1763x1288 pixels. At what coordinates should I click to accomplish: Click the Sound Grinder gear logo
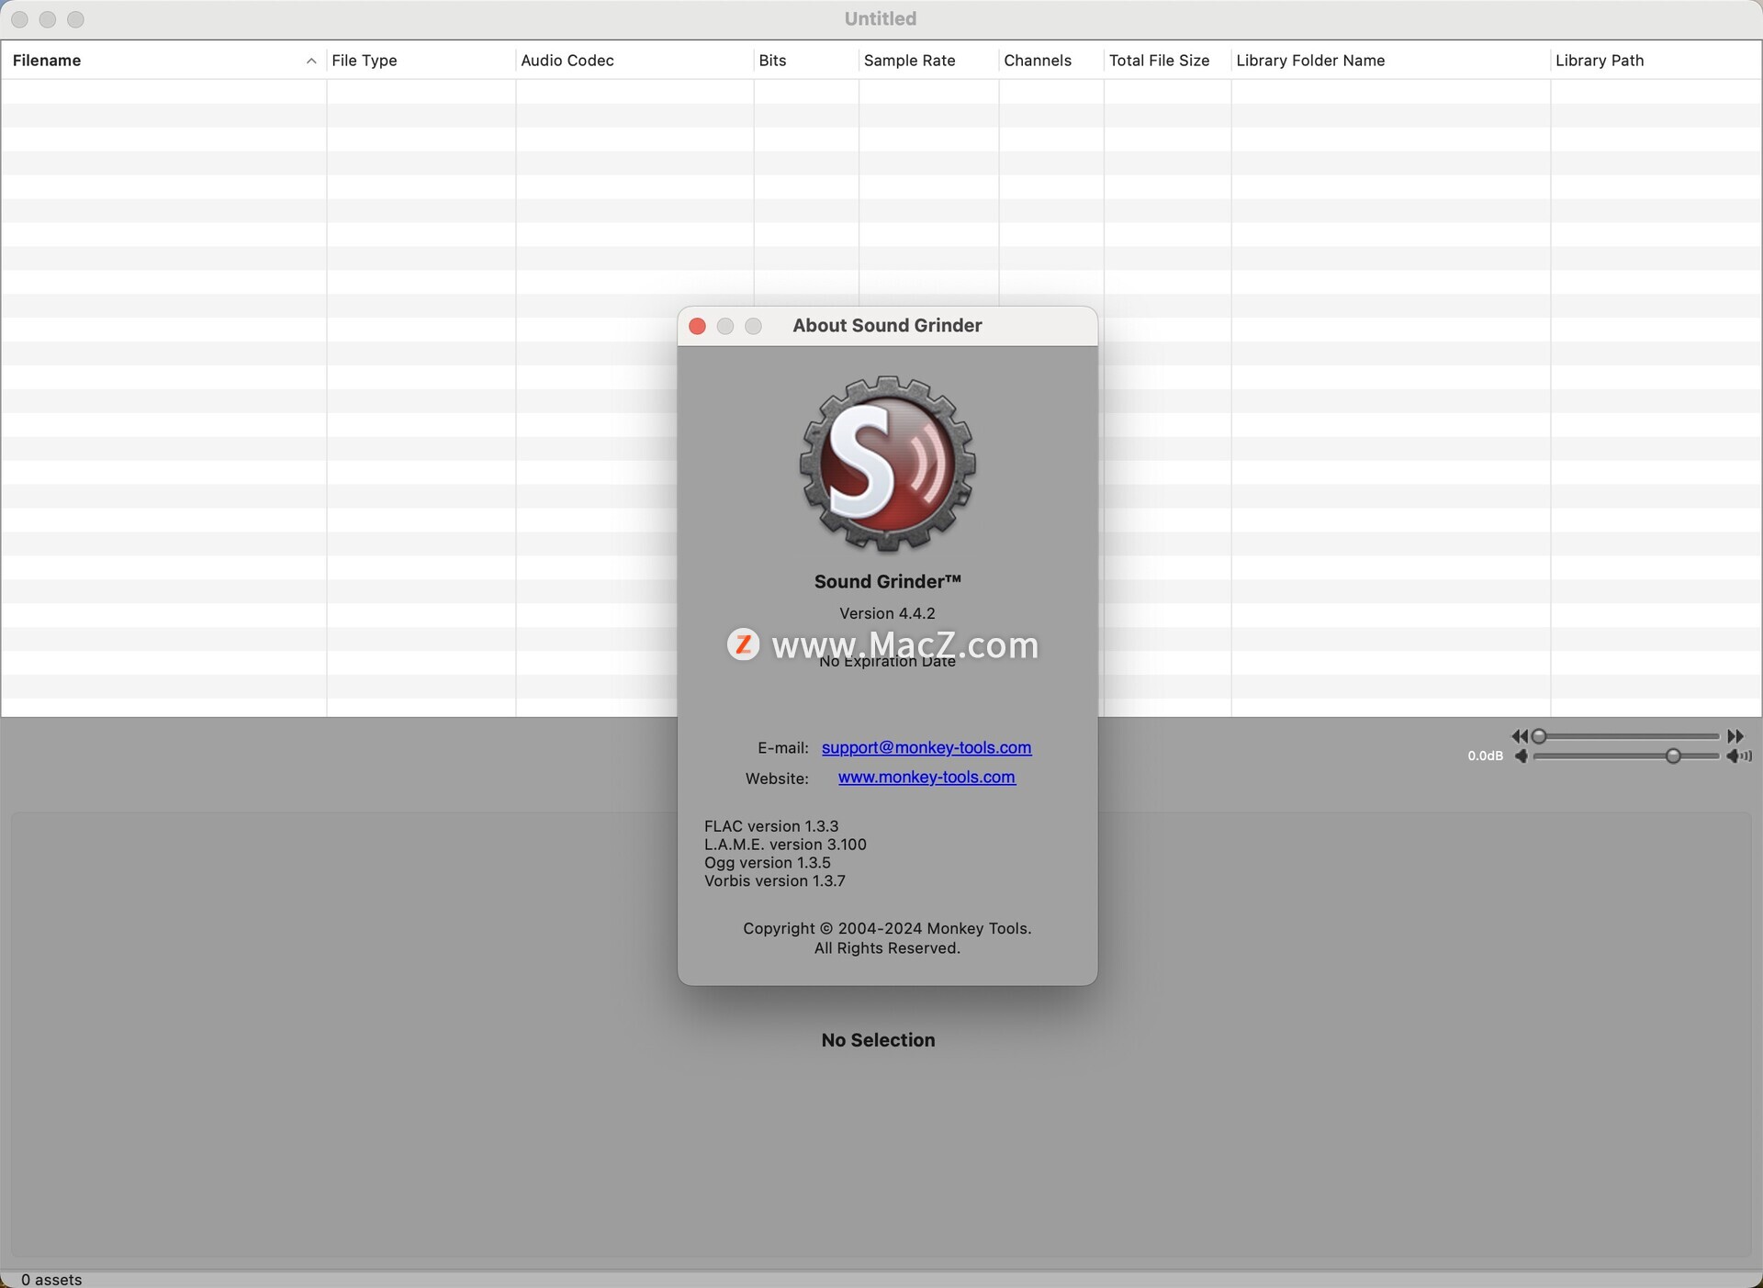[x=887, y=464]
